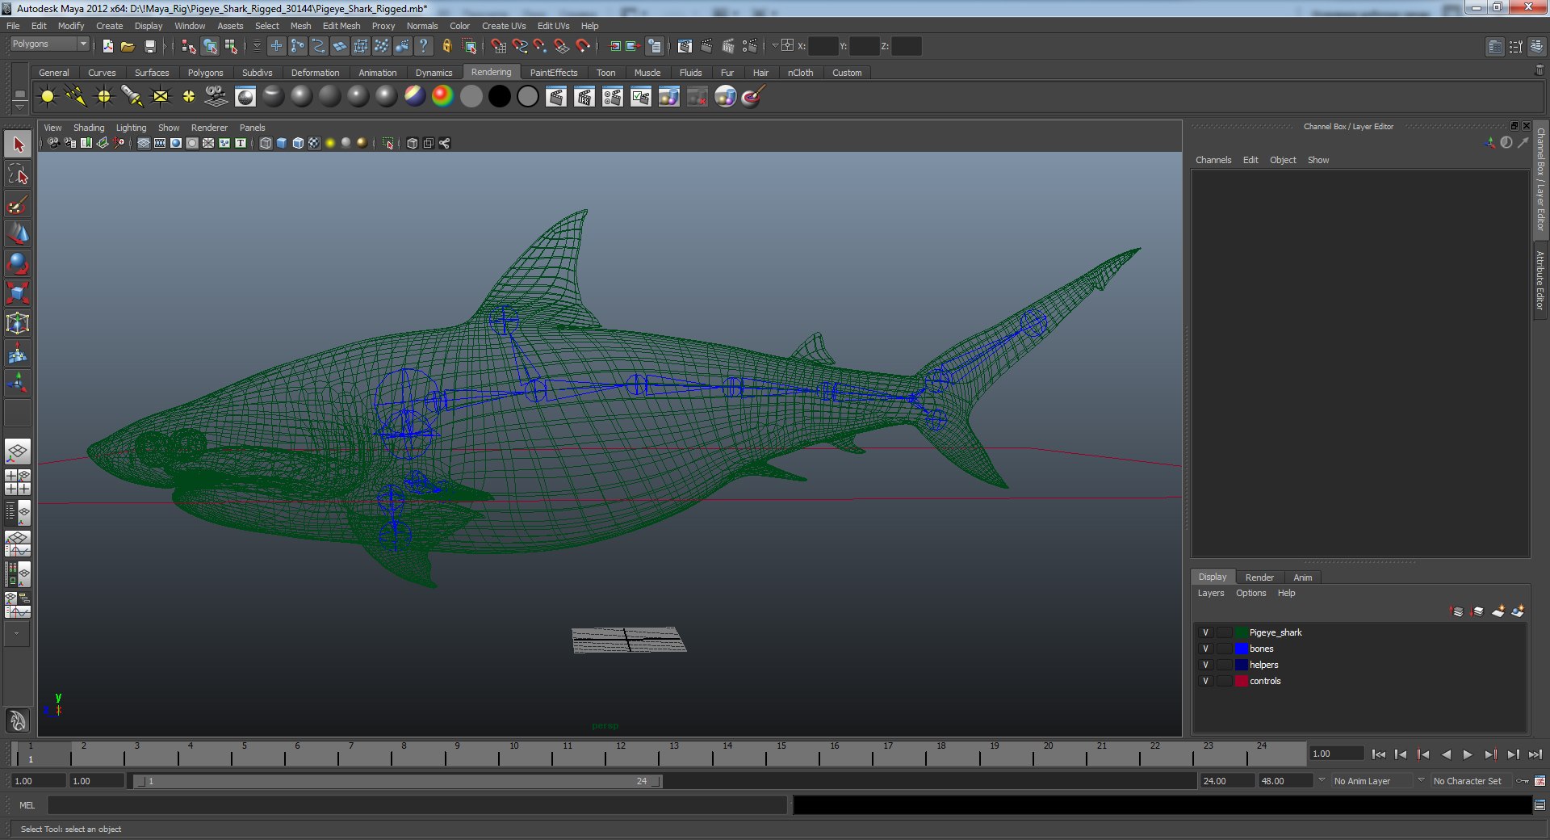Switch to the Animation shelf tab
The width and height of the screenshot is (1550, 840).
[x=378, y=73]
